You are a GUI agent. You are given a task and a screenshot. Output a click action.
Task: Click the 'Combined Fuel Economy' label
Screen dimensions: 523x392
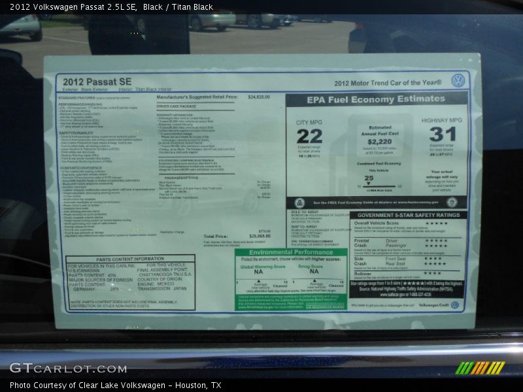[379, 164]
